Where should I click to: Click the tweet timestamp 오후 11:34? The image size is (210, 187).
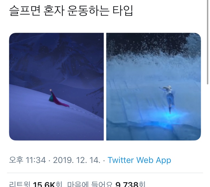pos(27,160)
